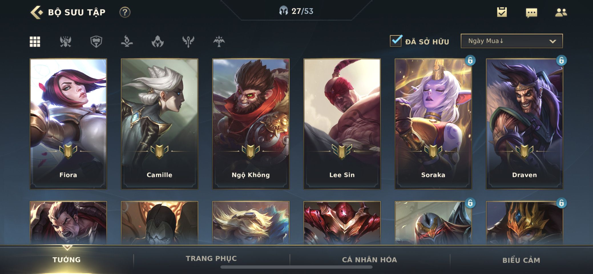Viewport: 593px width, 274px height.
Task: Switch to the Trang Phục tab
Action: click(x=211, y=259)
